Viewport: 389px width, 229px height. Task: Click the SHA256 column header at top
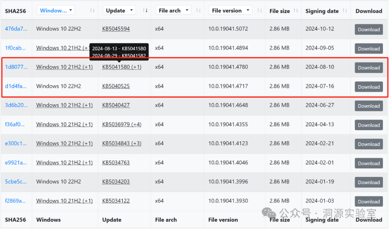pyautogui.click(x=15, y=11)
